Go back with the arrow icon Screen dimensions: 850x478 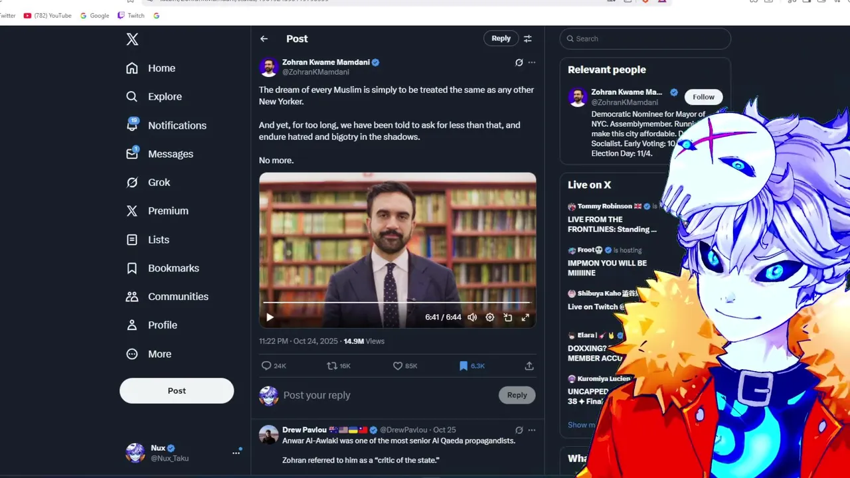[x=264, y=39]
